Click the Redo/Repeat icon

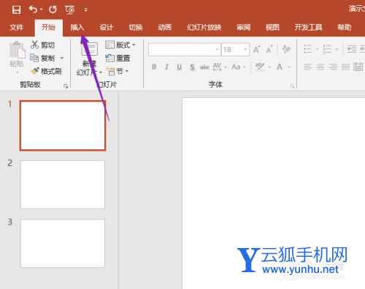[53, 10]
